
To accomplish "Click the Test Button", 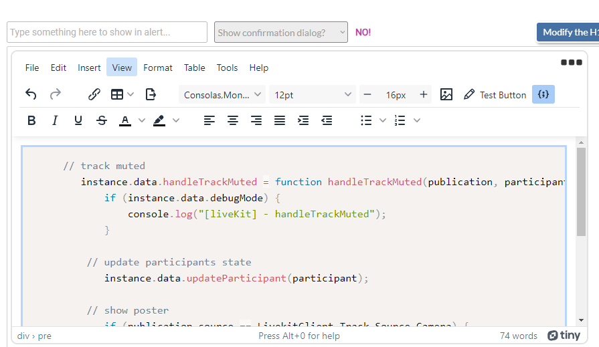I will (495, 94).
